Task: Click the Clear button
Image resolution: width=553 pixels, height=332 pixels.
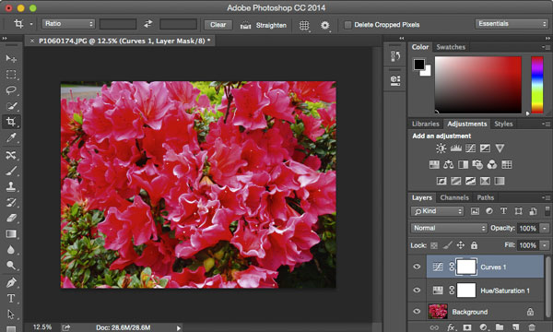Action: coord(218,25)
